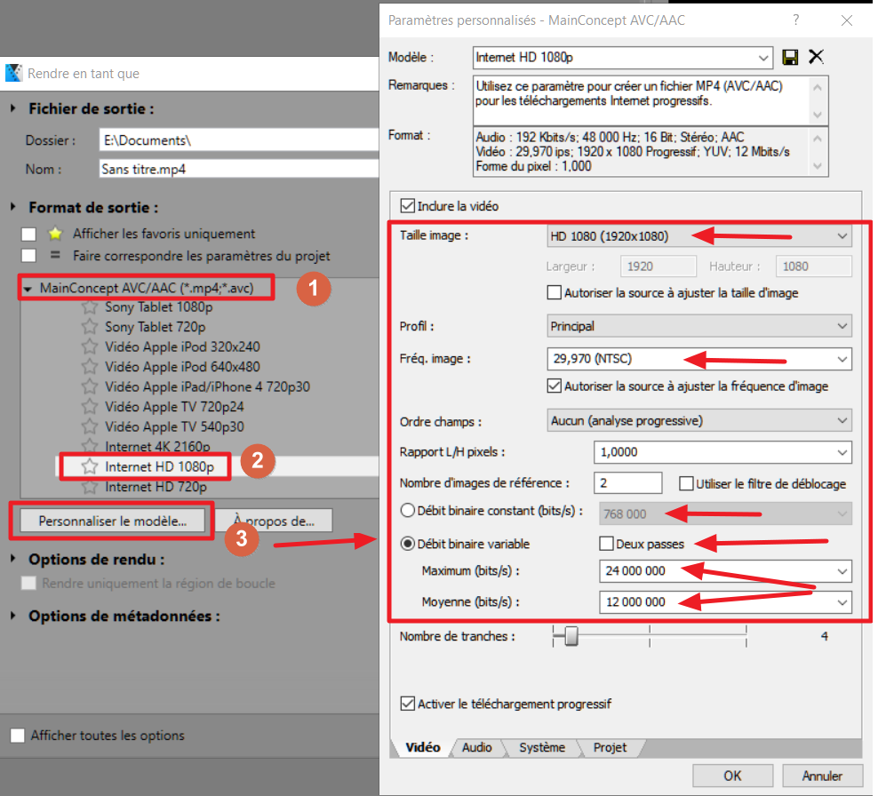The width and height of the screenshot is (878, 796).
Task: Click Personnaliser le modèle button
Action: [113, 521]
